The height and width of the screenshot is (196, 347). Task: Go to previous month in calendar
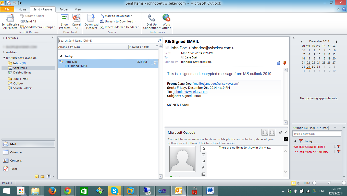pos(302,42)
